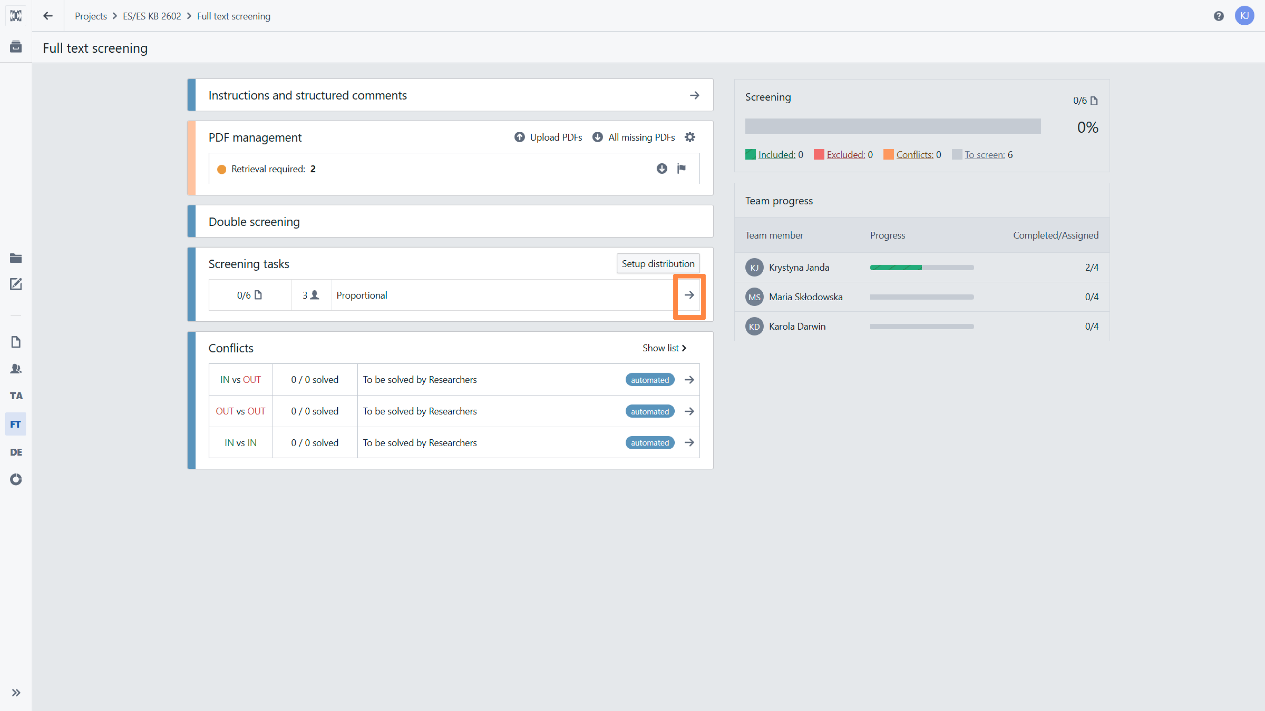1265x711 pixels.
Task: Click the 'OUT vs OUT' conflict label
Action: pyautogui.click(x=240, y=411)
